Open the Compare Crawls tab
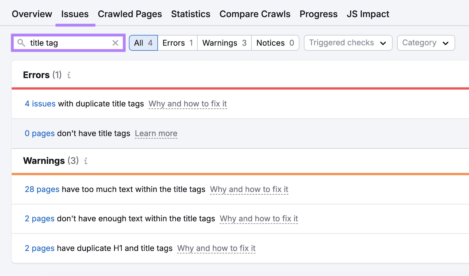469x276 pixels. point(255,14)
